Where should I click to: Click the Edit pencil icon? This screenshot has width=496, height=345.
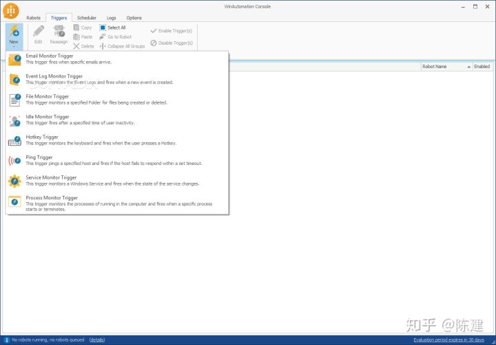click(x=39, y=31)
